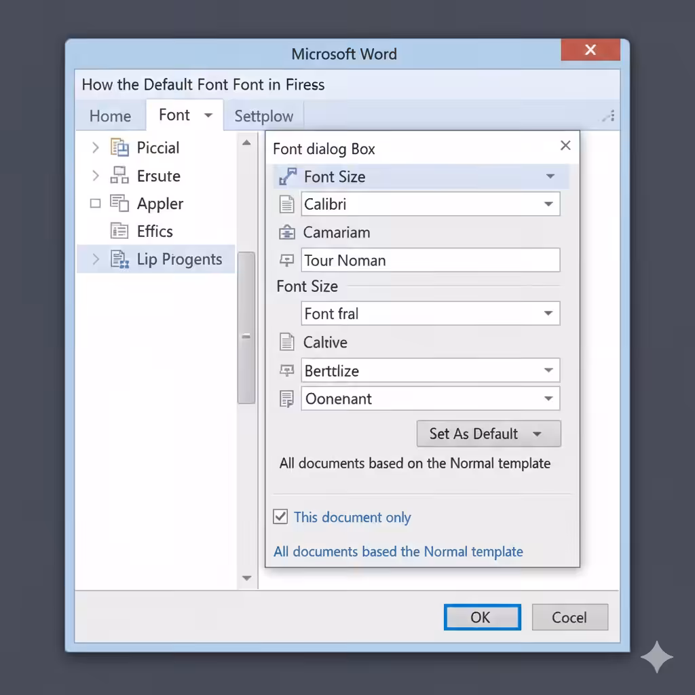Click the tree scrollbar down arrow
695x695 pixels.
[247, 578]
